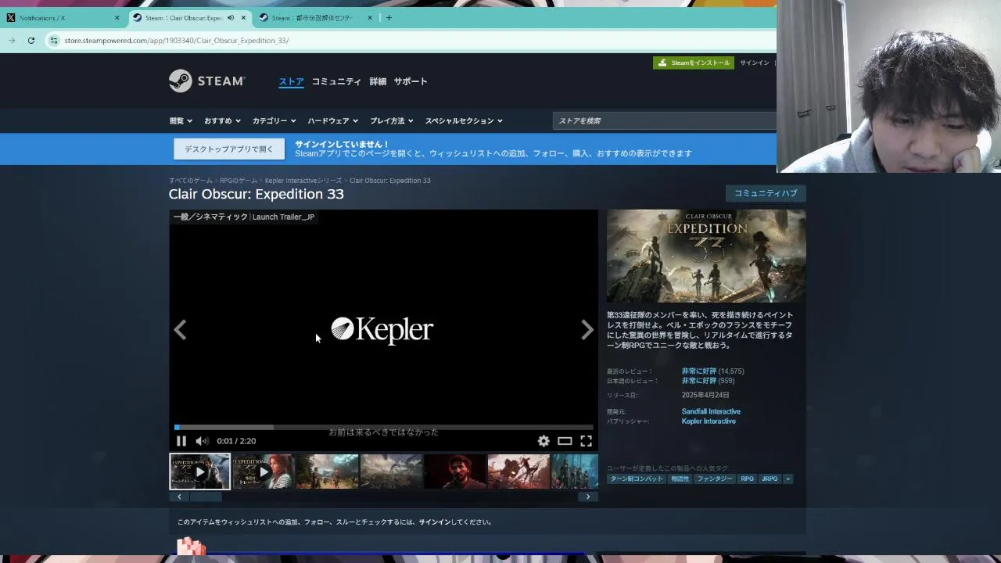Open Kepler Interactive publisher link
The width and height of the screenshot is (1001, 563).
point(709,421)
